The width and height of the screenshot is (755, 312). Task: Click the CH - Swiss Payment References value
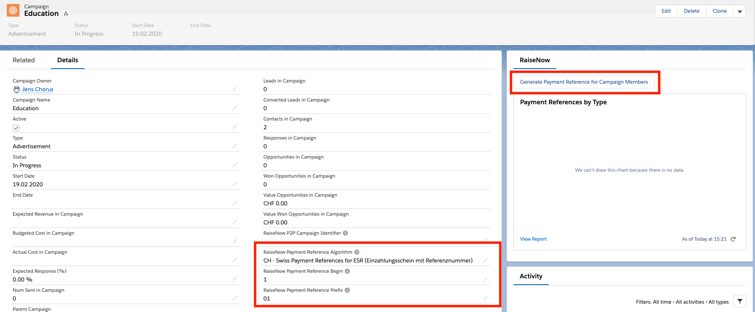[368, 260]
